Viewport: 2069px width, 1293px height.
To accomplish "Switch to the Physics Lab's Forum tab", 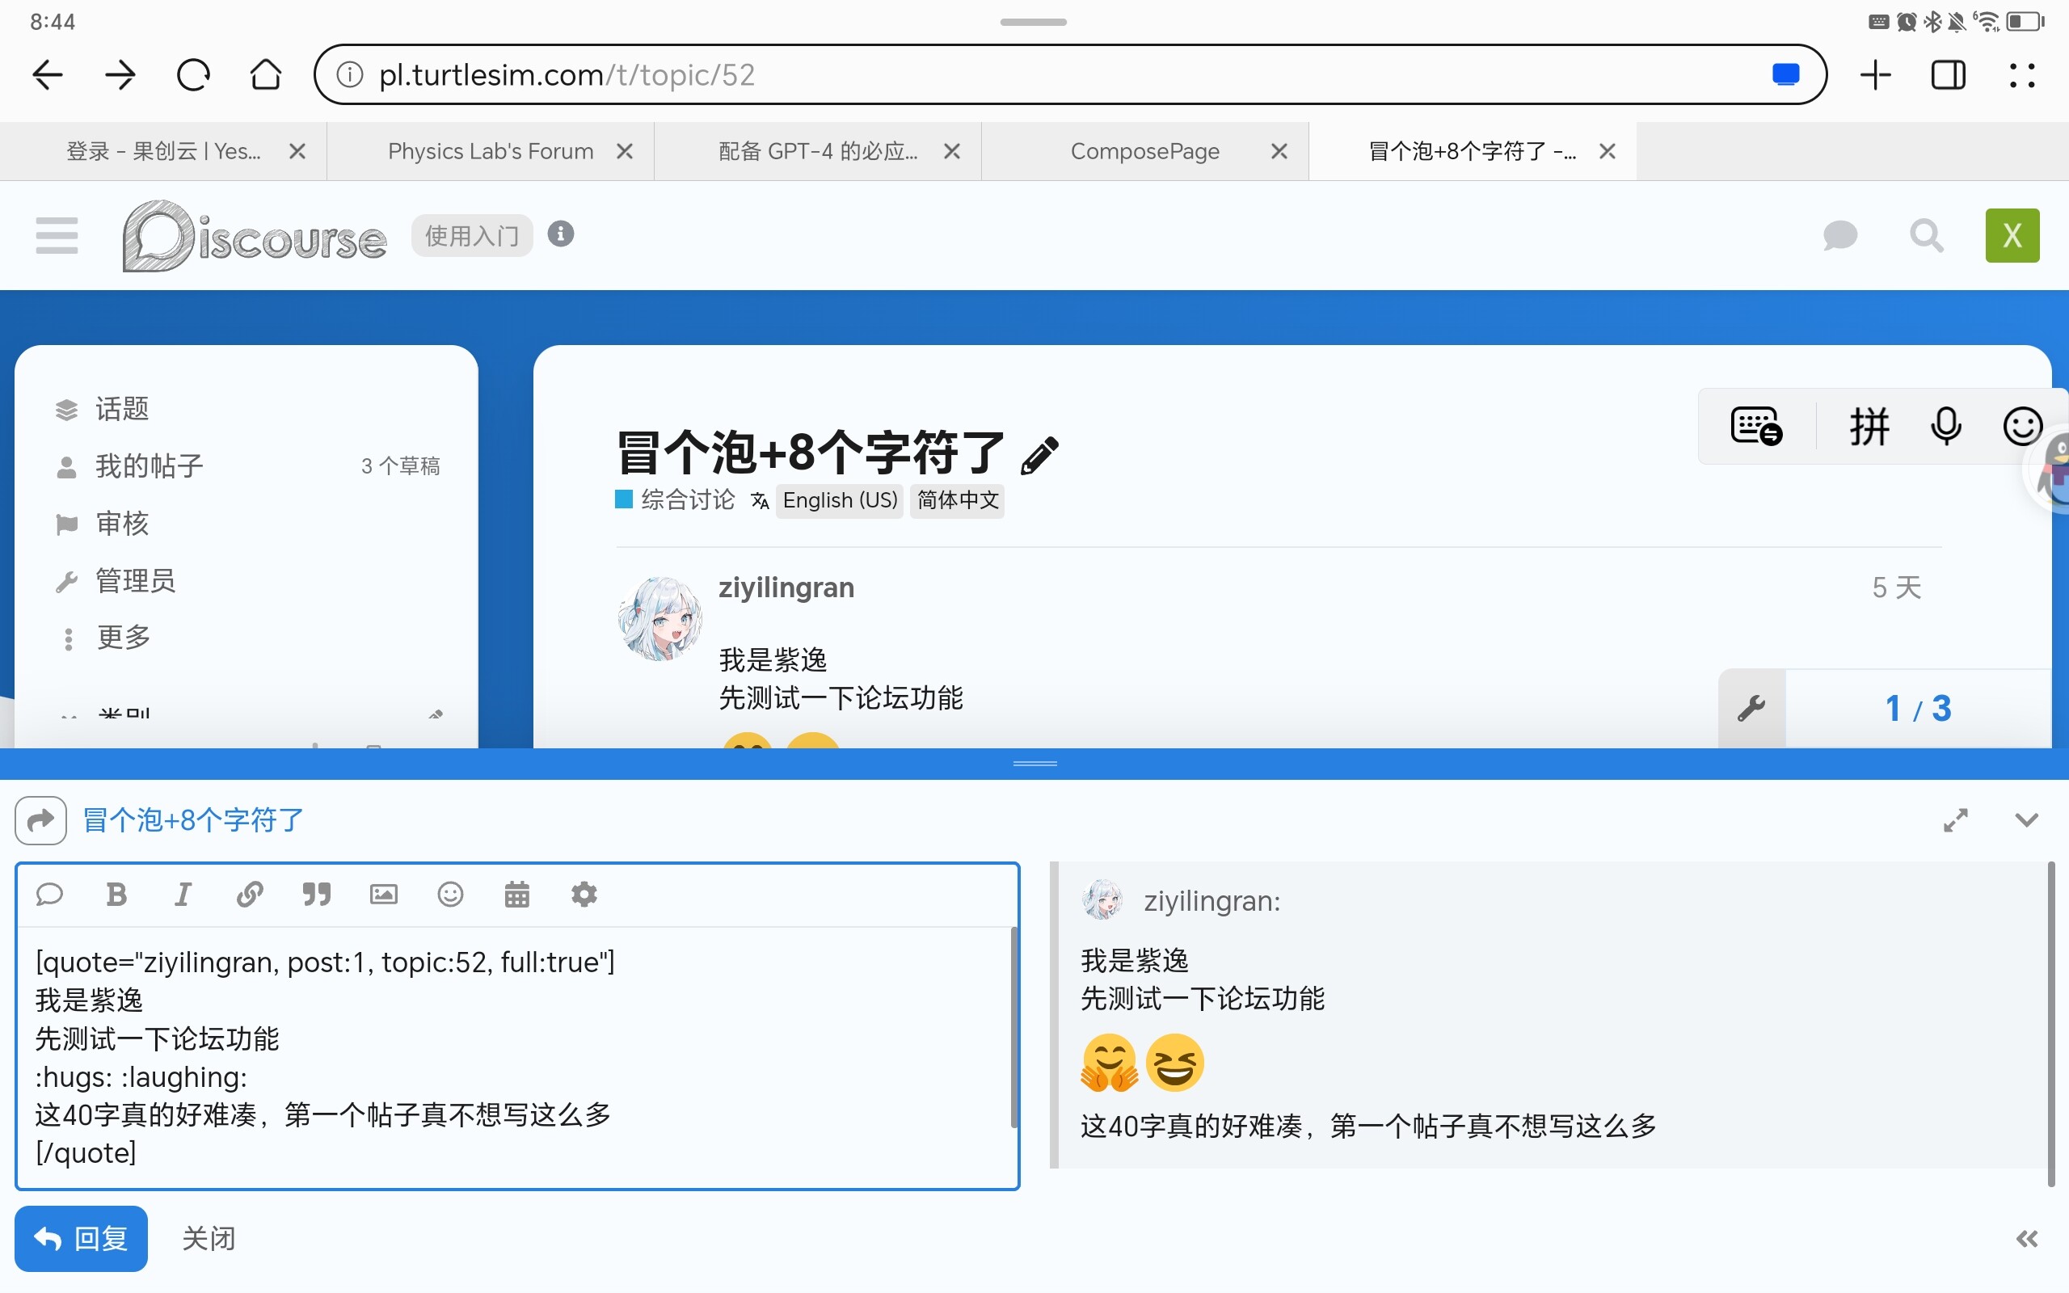I will [490, 151].
